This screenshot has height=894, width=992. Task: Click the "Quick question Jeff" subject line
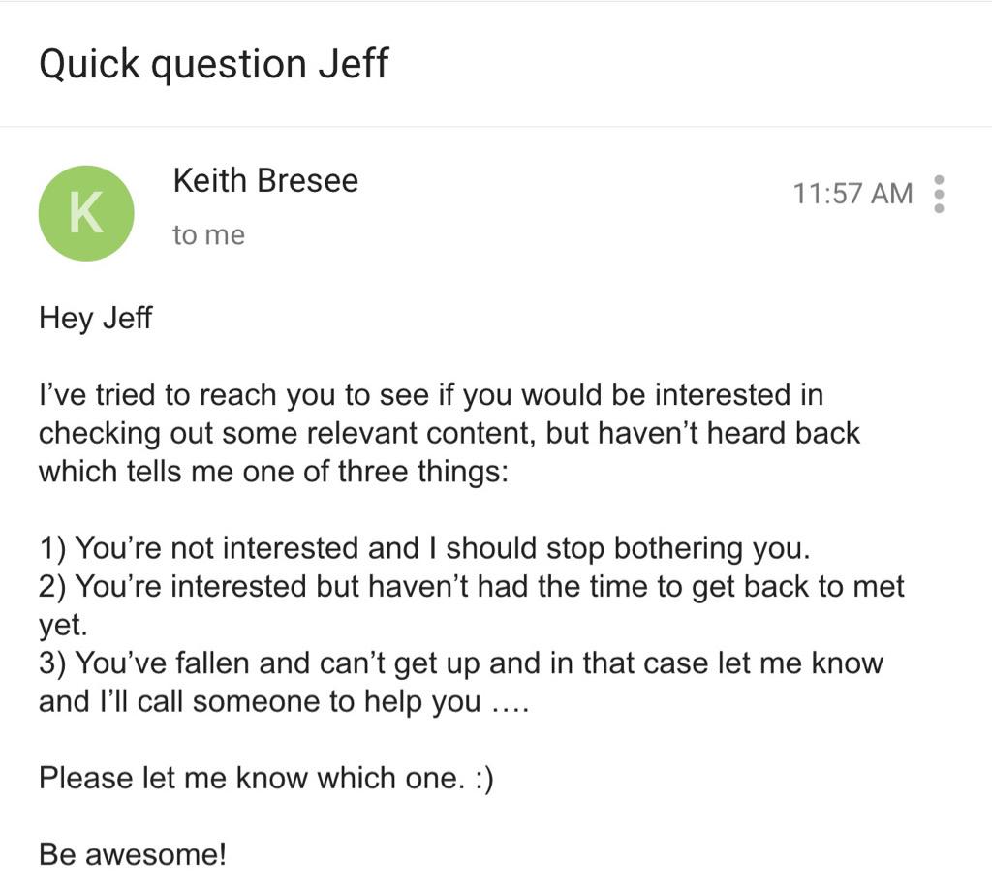point(213,64)
